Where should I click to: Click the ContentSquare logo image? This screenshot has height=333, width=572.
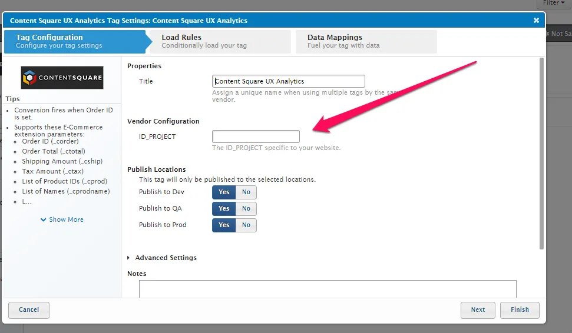[x=62, y=77]
